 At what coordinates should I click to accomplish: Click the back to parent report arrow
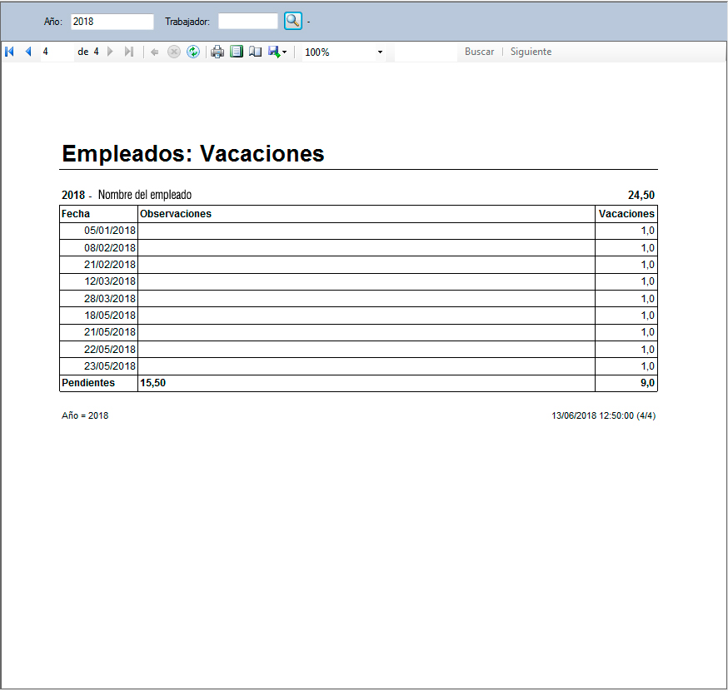tap(155, 52)
